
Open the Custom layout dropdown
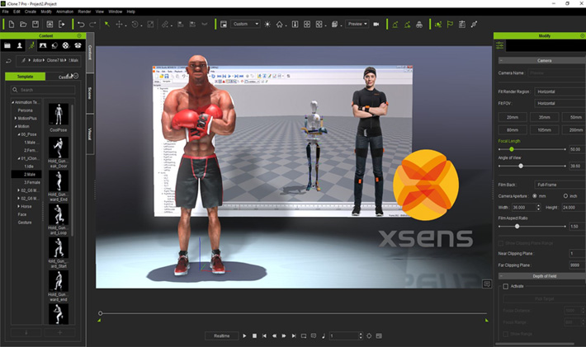tap(245, 24)
